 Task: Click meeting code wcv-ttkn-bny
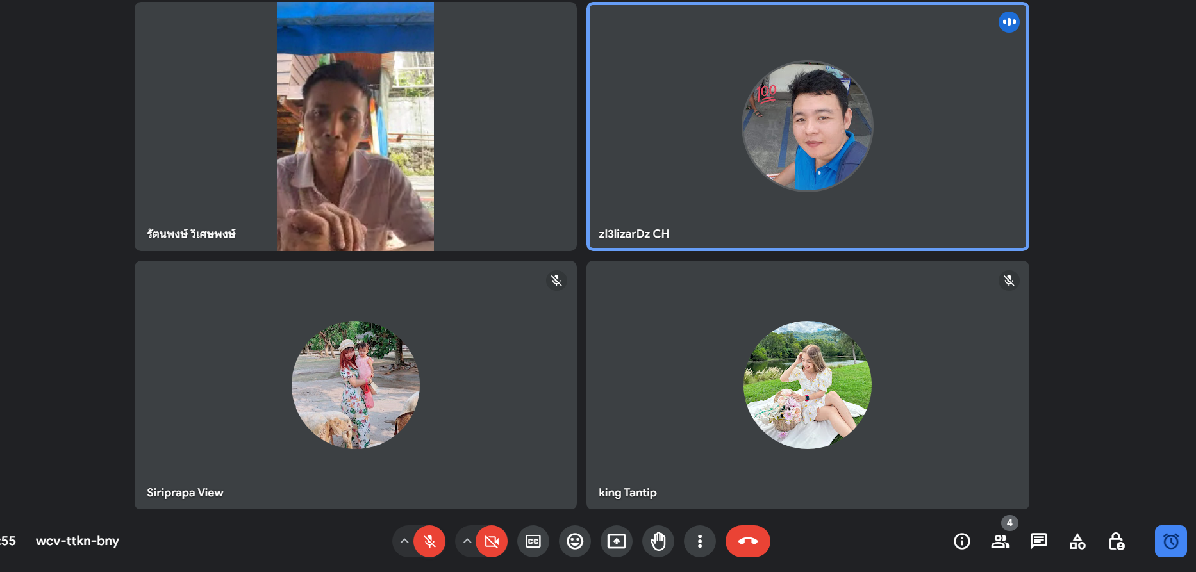click(78, 541)
